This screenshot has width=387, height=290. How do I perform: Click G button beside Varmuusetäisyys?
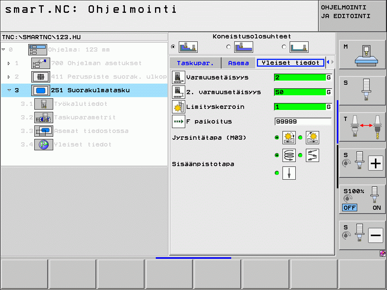point(329,77)
